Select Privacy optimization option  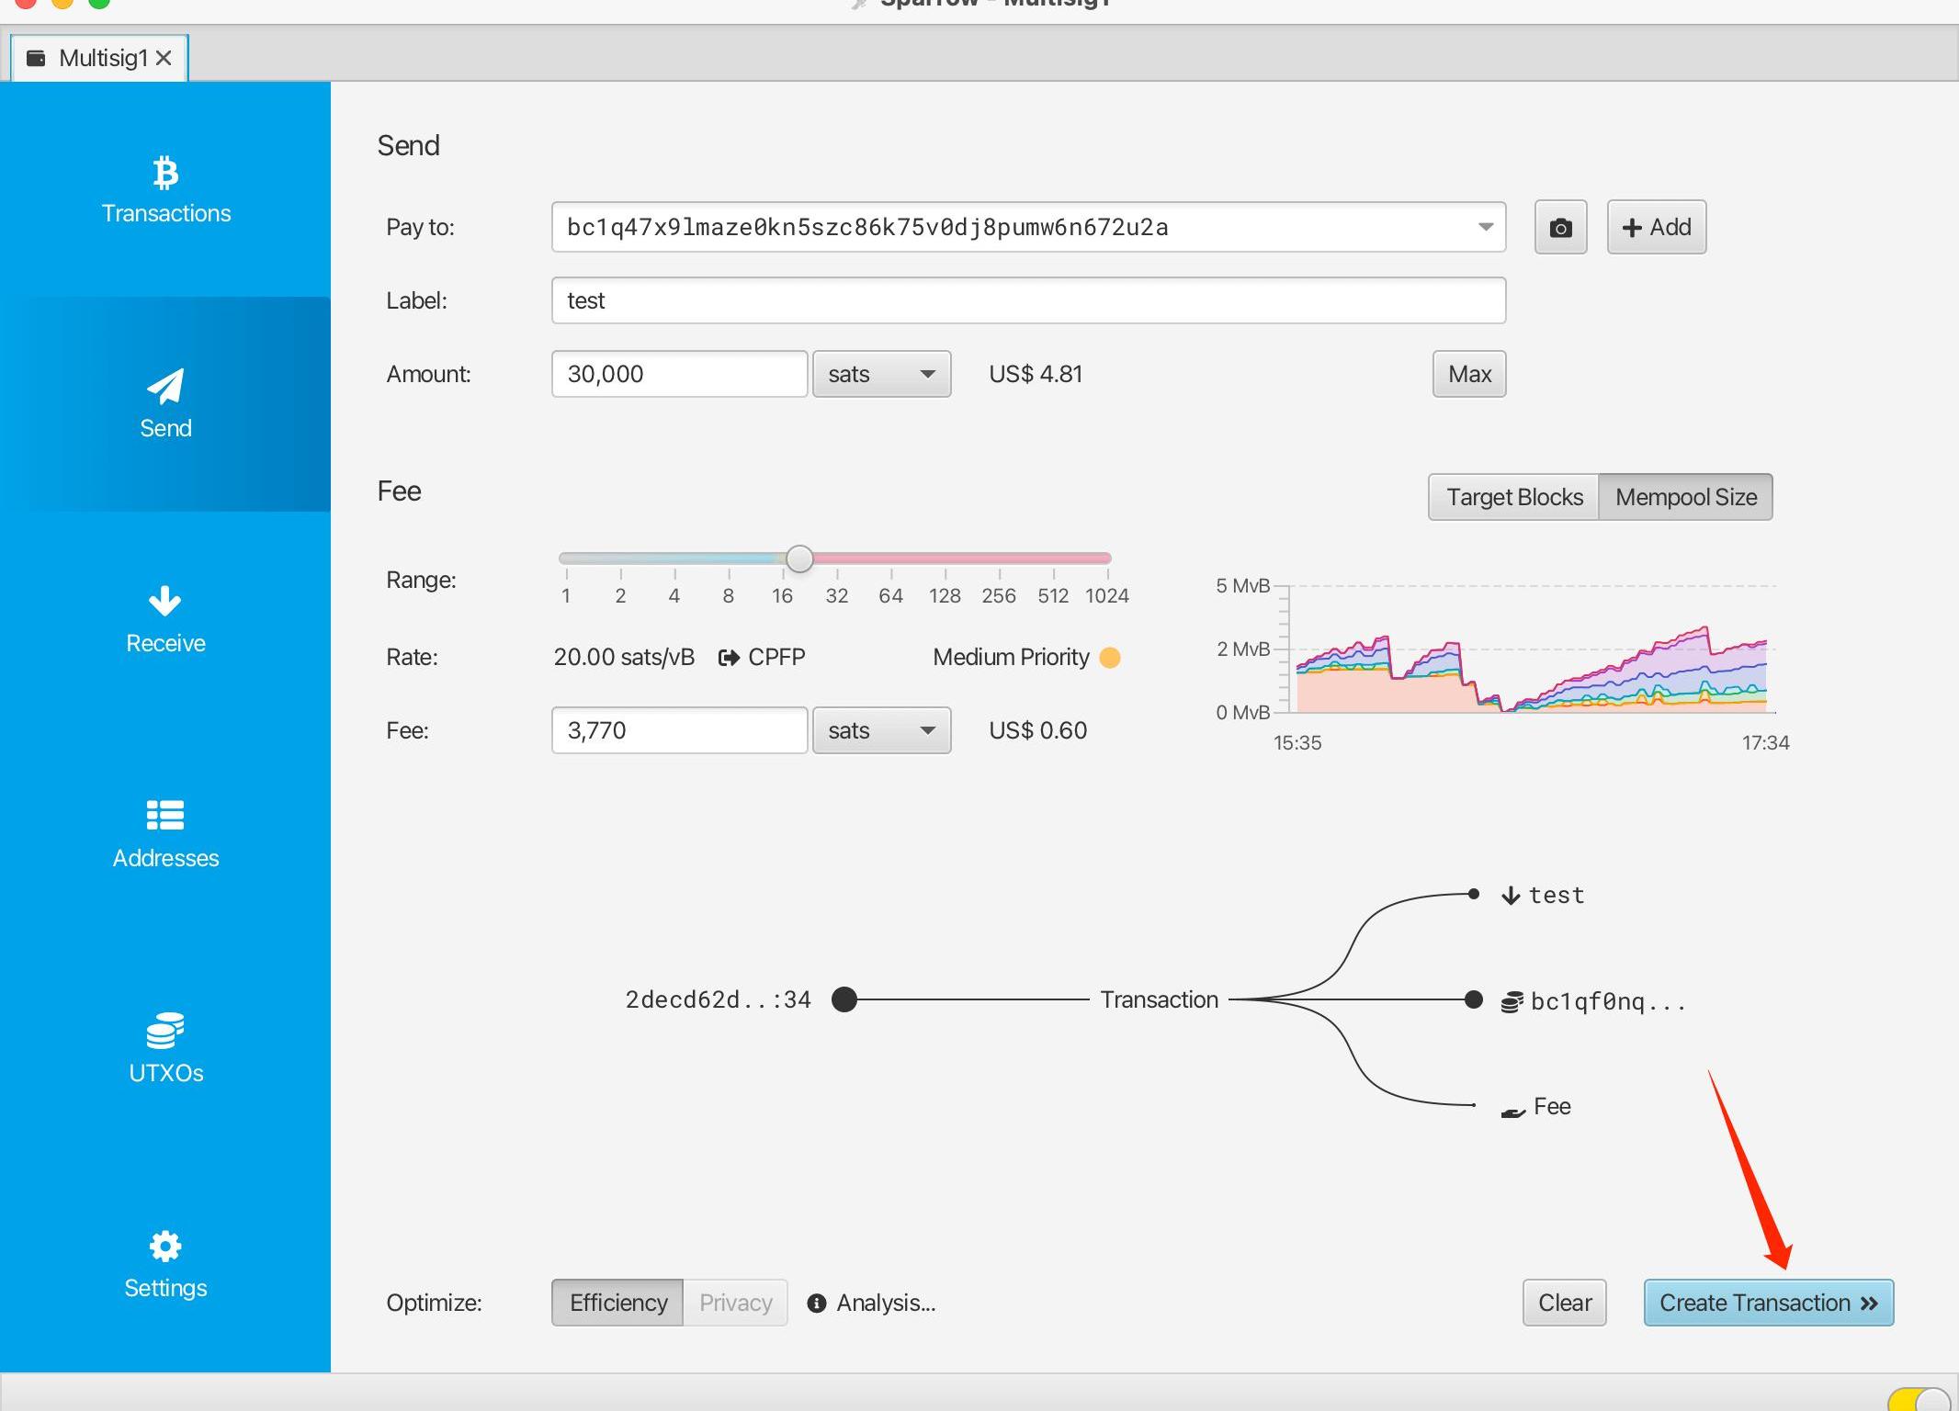tap(735, 1303)
